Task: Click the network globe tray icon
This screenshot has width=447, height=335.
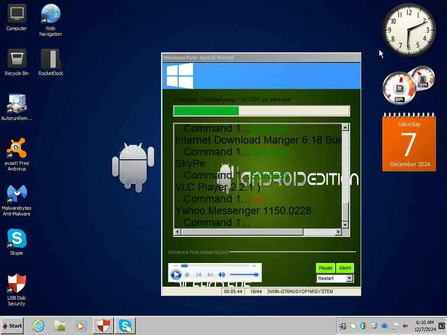Action: tap(395, 325)
